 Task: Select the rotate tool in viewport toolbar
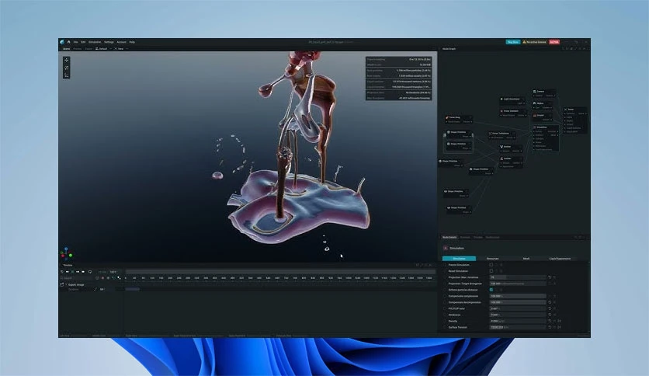[66, 68]
